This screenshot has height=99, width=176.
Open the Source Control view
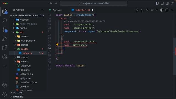point(5,29)
